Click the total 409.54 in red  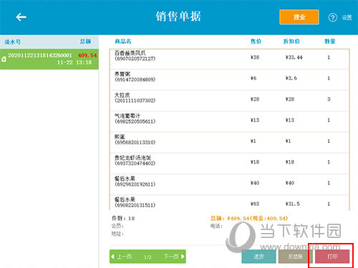pyautogui.click(x=87, y=56)
